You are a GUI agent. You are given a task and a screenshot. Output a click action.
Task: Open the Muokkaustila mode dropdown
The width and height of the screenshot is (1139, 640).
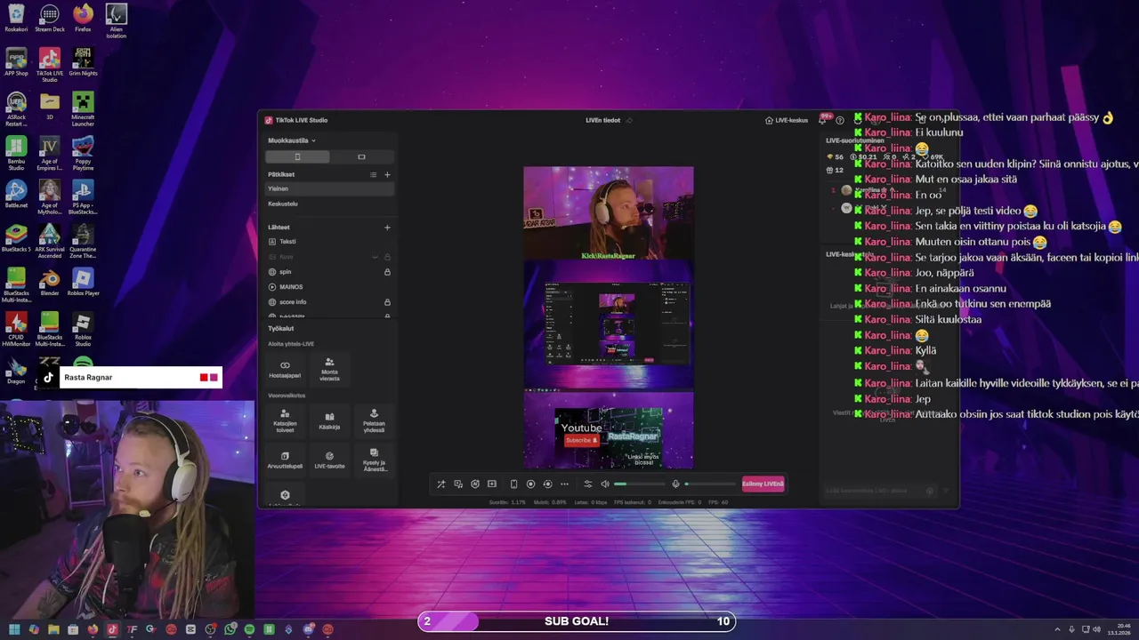coord(292,140)
